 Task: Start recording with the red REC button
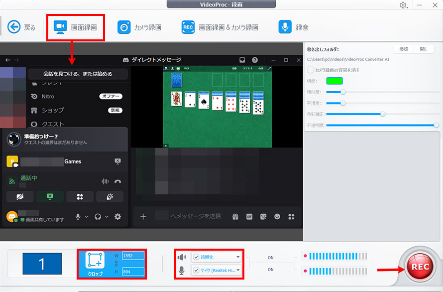pos(420,267)
